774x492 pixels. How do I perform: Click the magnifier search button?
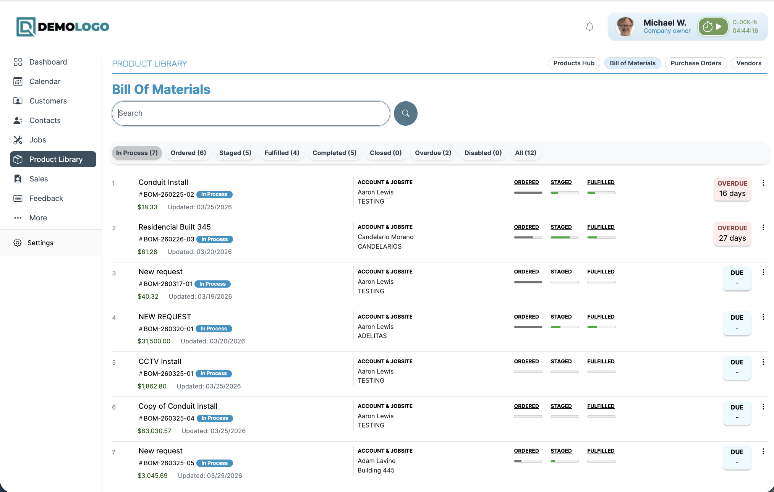pyautogui.click(x=405, y=113)
